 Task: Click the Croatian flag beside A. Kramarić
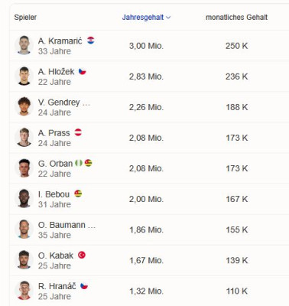(91, 41)
